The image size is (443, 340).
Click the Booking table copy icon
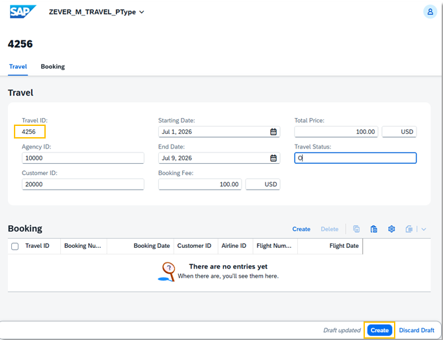pyautogui.click(x=356, y=229)
